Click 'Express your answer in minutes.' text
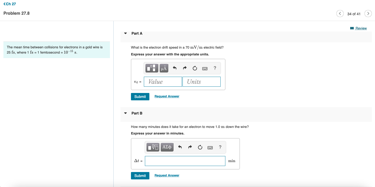 coord(158,133)
